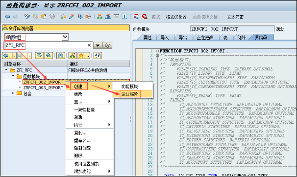Click the binoculars find icon
The height and width of the screenshot is (177, 297).
pos(61,56)
